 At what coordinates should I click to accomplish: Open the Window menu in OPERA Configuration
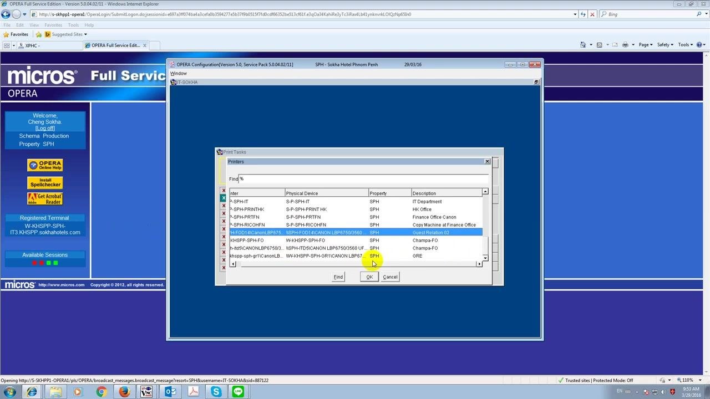(x=179, y=74)
